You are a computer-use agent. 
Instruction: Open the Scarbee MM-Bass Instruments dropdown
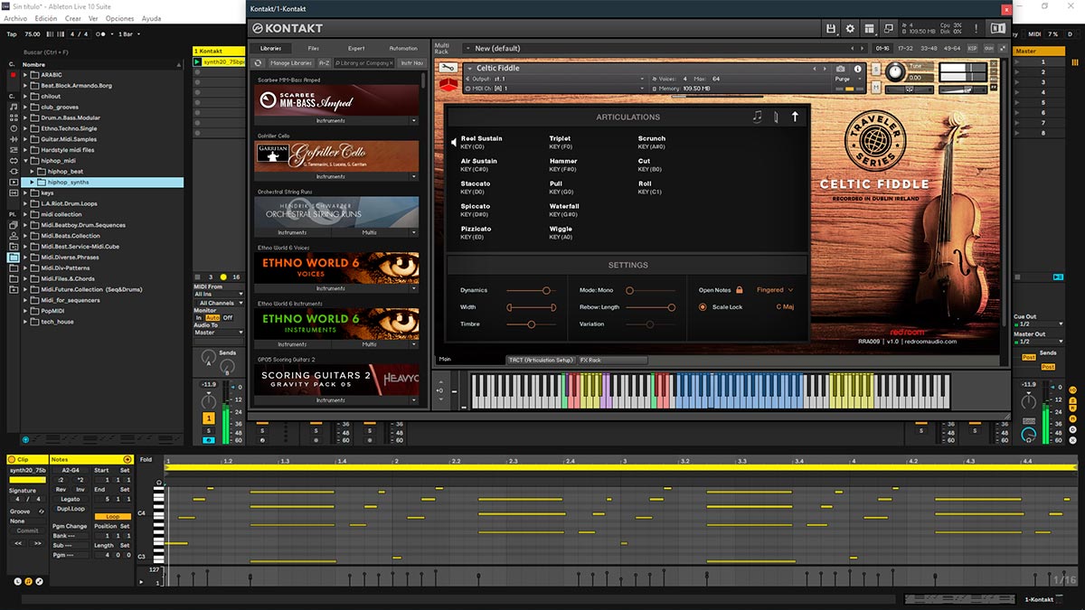pyautogui.click(x=336, y=120)
